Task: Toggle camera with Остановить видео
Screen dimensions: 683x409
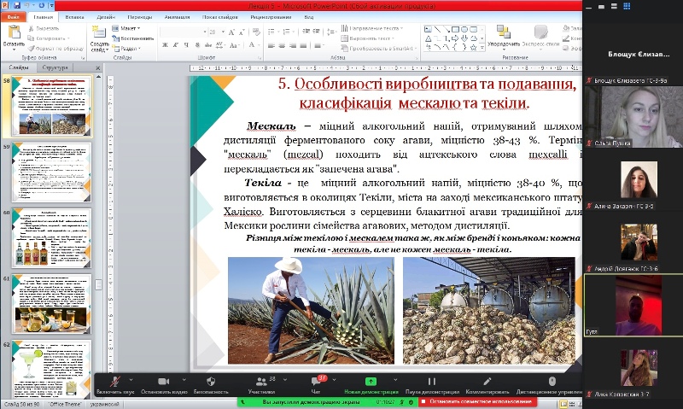Action: [163, 381]
